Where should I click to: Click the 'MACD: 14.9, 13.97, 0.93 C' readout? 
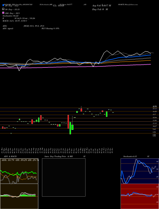click(15, 21)
